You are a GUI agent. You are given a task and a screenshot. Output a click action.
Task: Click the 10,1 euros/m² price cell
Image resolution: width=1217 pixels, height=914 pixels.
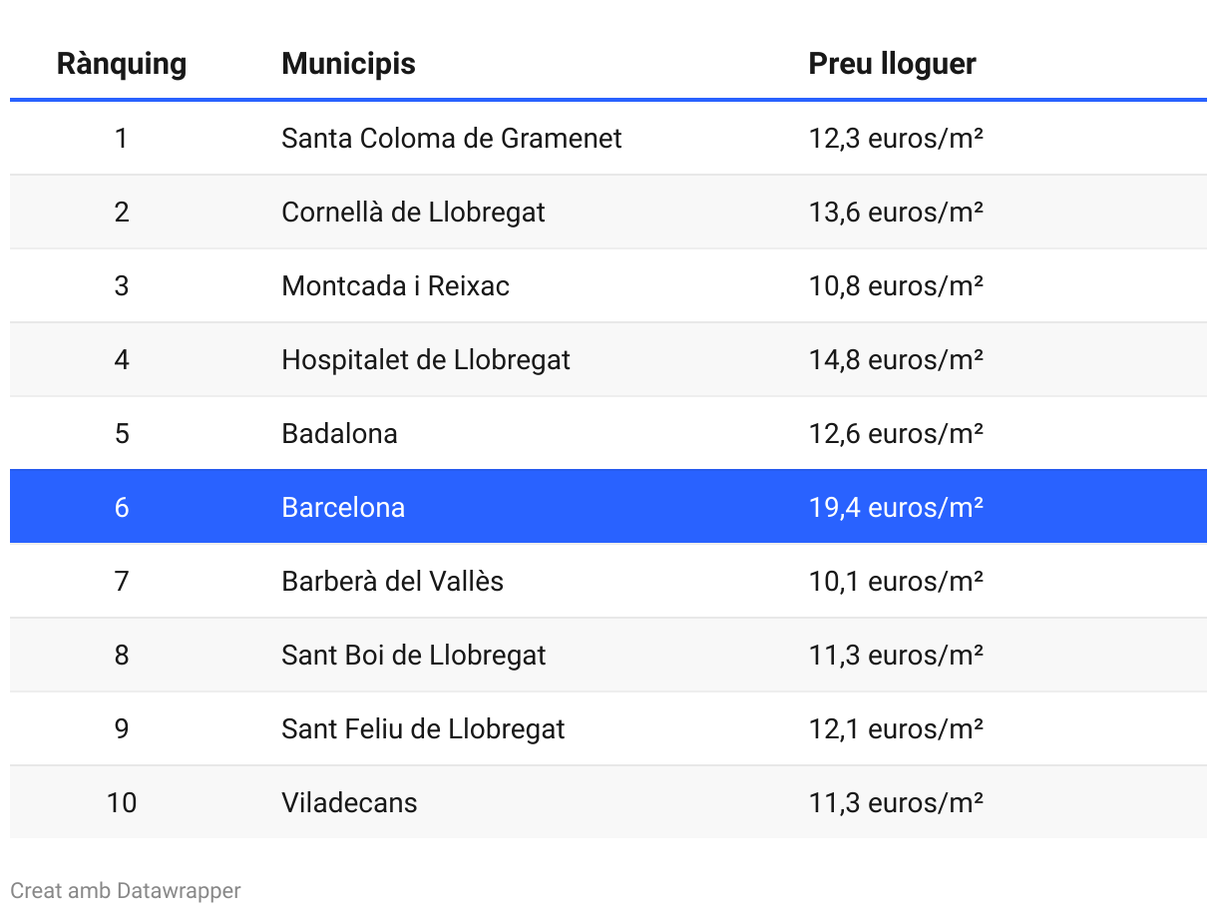point(896,581)
